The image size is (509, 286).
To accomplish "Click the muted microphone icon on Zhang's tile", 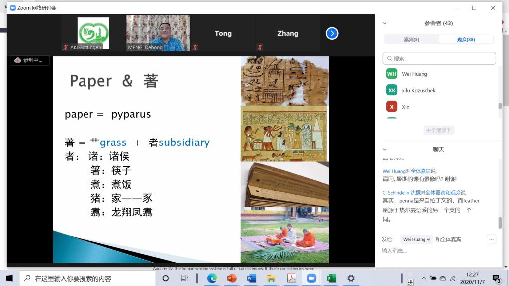I will coord(260,47).
